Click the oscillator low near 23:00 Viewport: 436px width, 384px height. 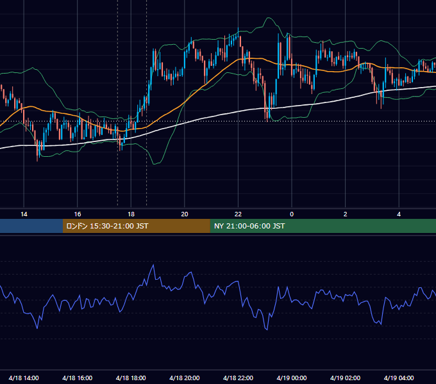pos(267,330)
